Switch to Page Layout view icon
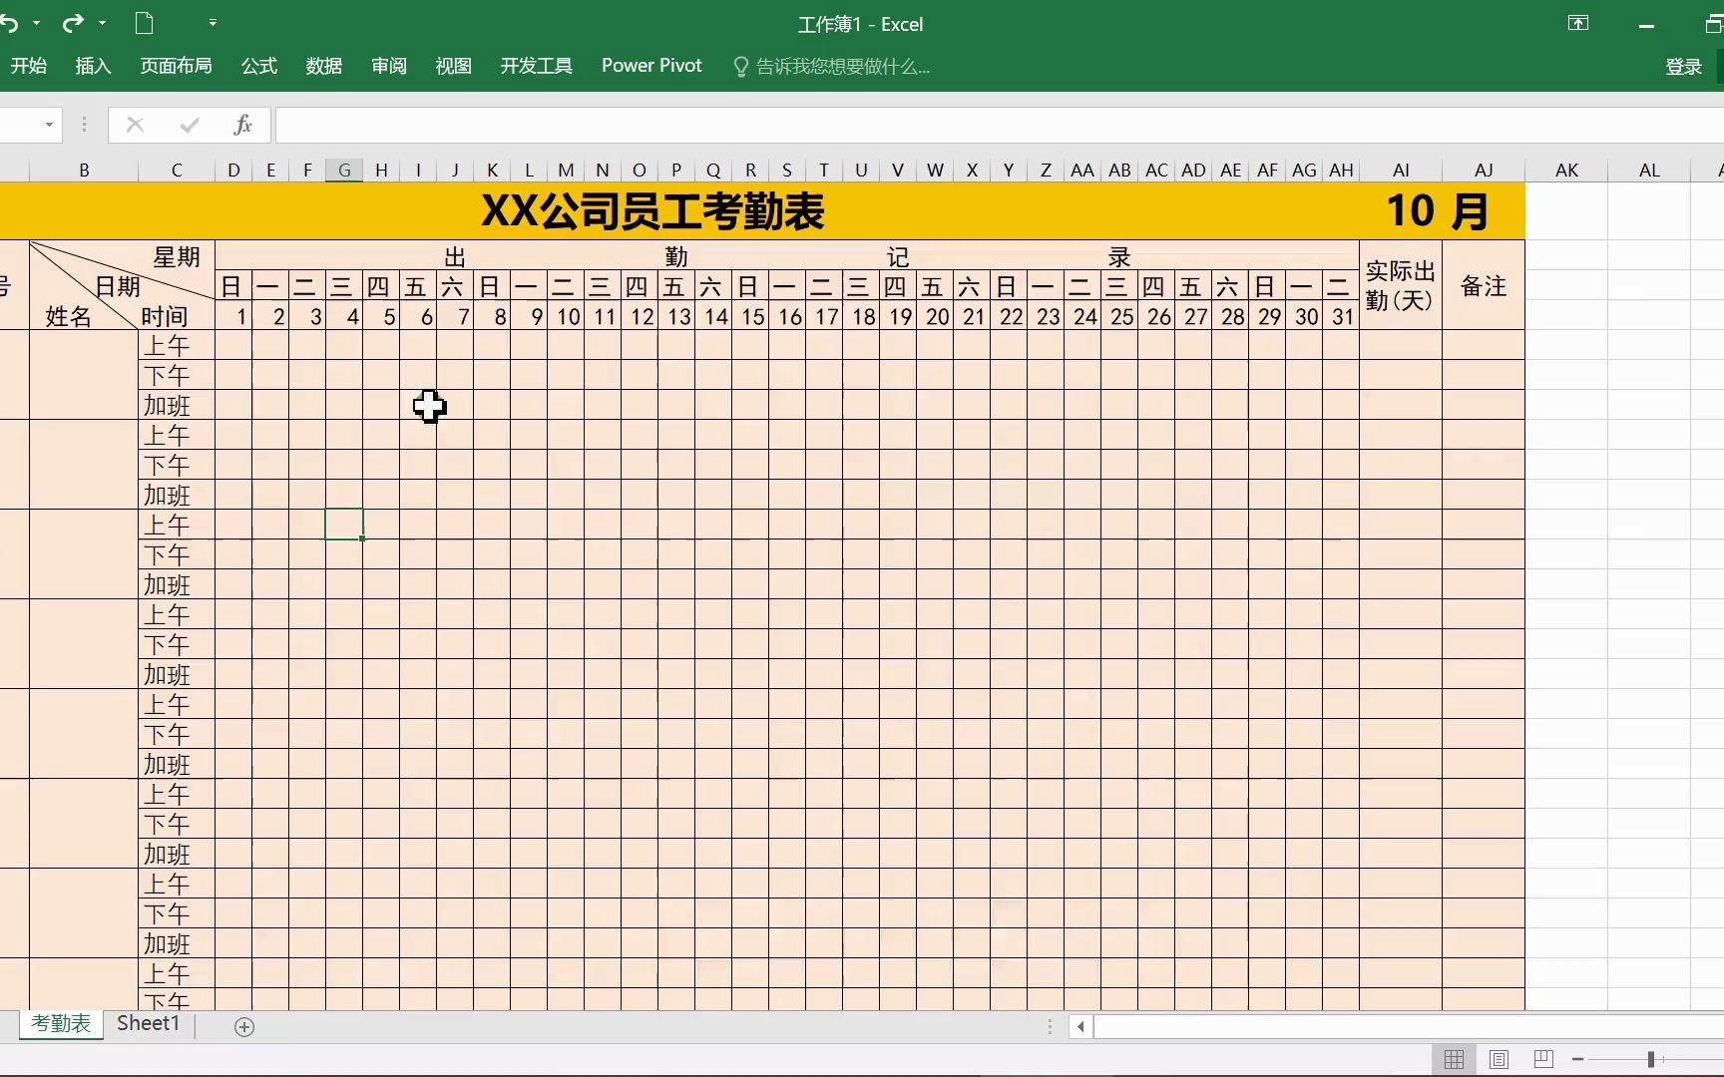The height and width of the screenshot is (1077, 1724). coord(1499,1059)
